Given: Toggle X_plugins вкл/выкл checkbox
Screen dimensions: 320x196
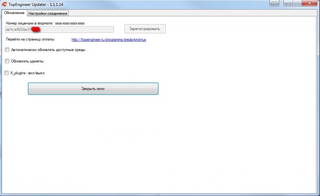Looking at the screenshot, I should (6, 73).
